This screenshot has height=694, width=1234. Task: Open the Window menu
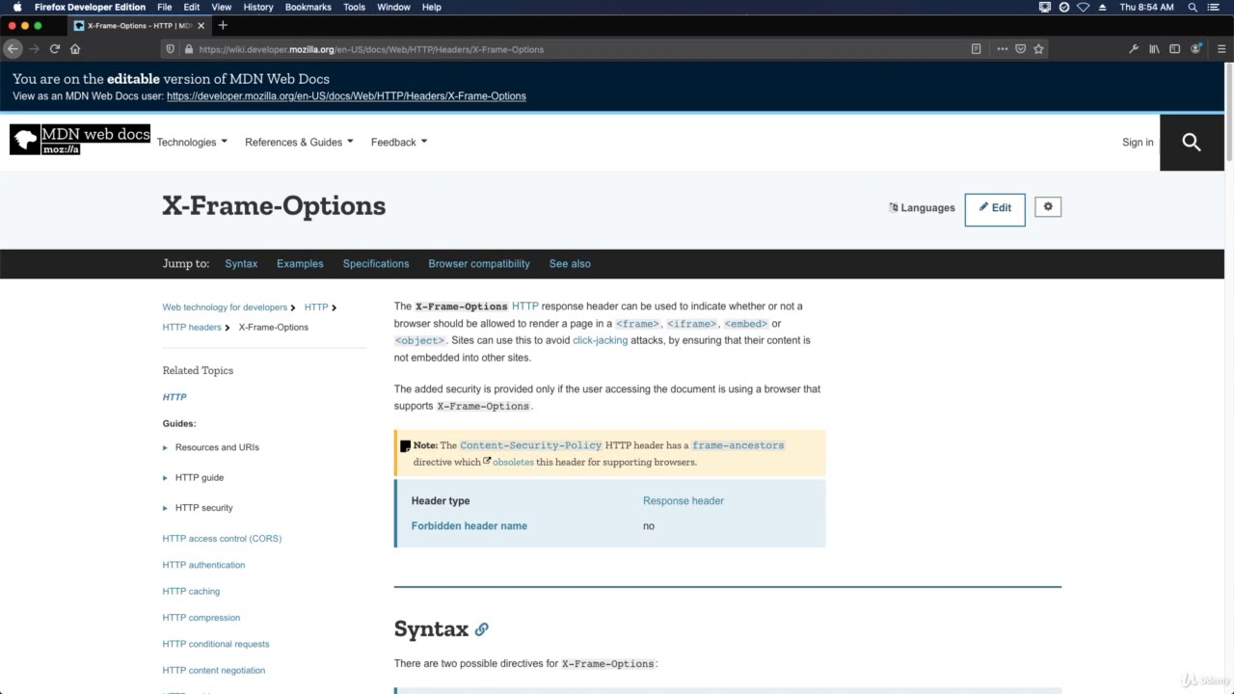393,7
